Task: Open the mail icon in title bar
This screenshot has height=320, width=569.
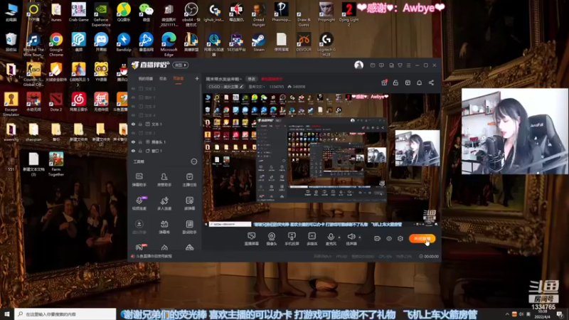Action: point(373,65)
